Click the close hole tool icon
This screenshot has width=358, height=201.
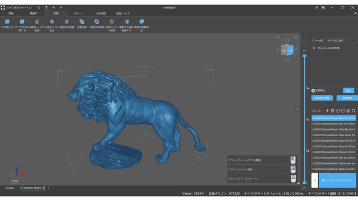pos(7,22)
